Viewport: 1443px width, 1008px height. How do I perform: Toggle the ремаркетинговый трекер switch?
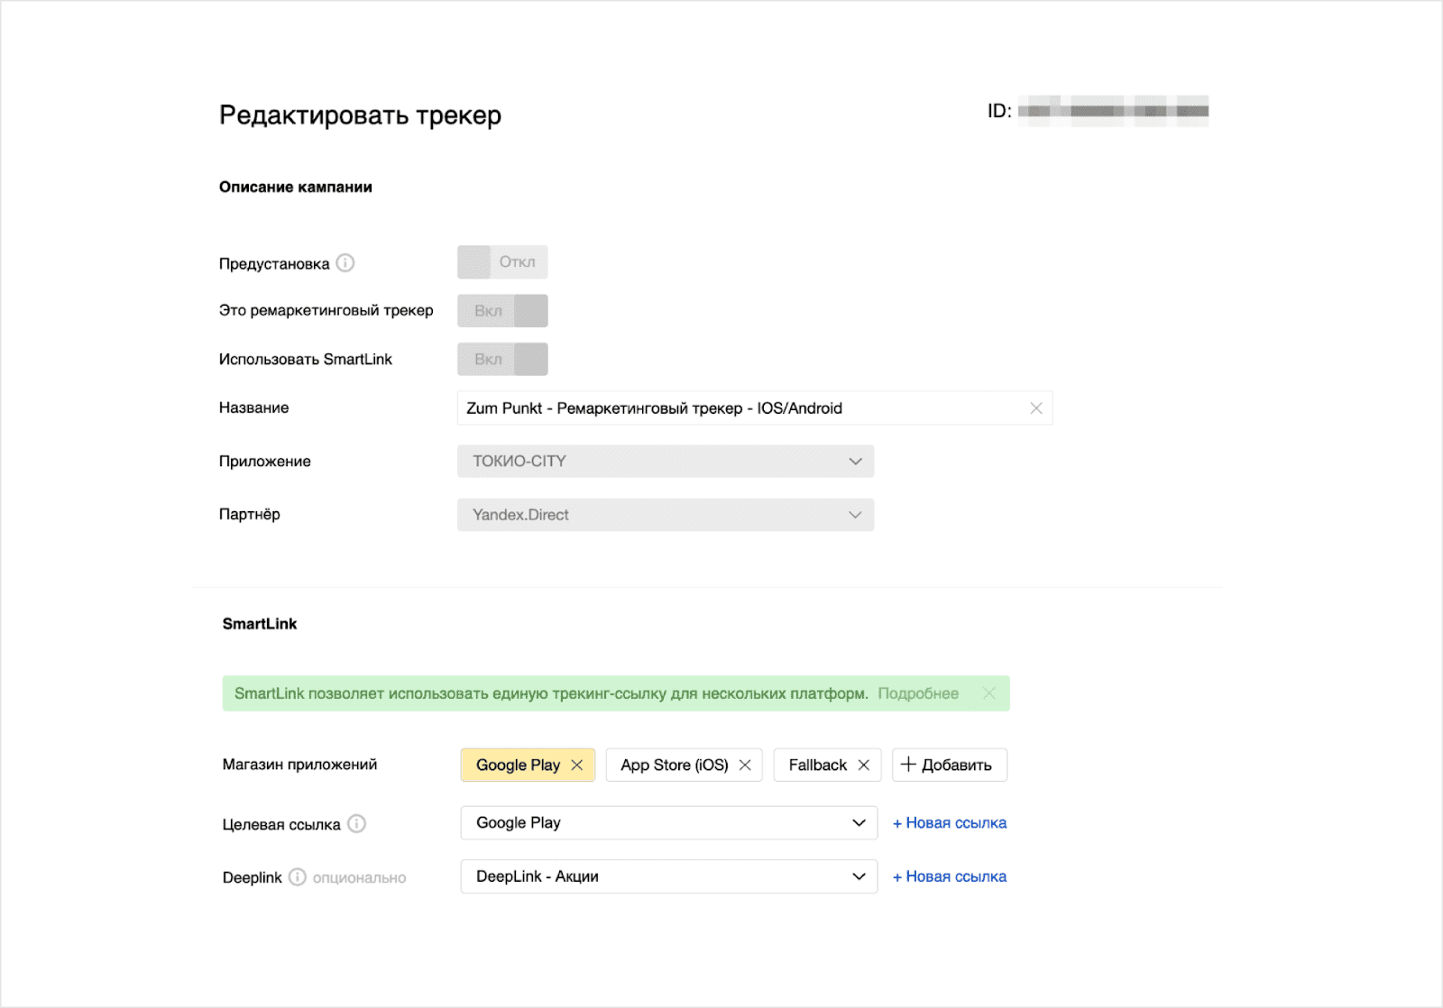(502, 311)
